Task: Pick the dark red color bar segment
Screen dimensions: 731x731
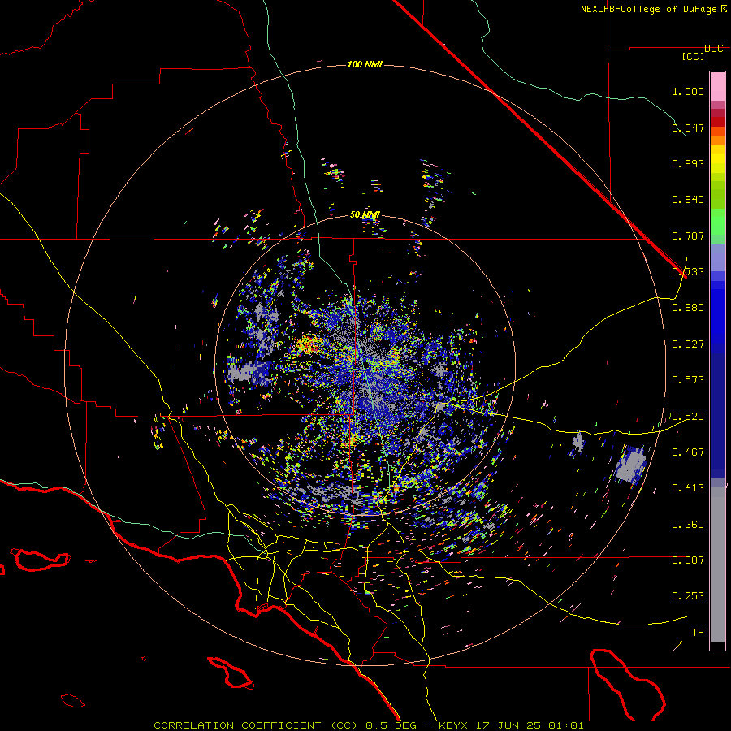Action: pos(717,122)
